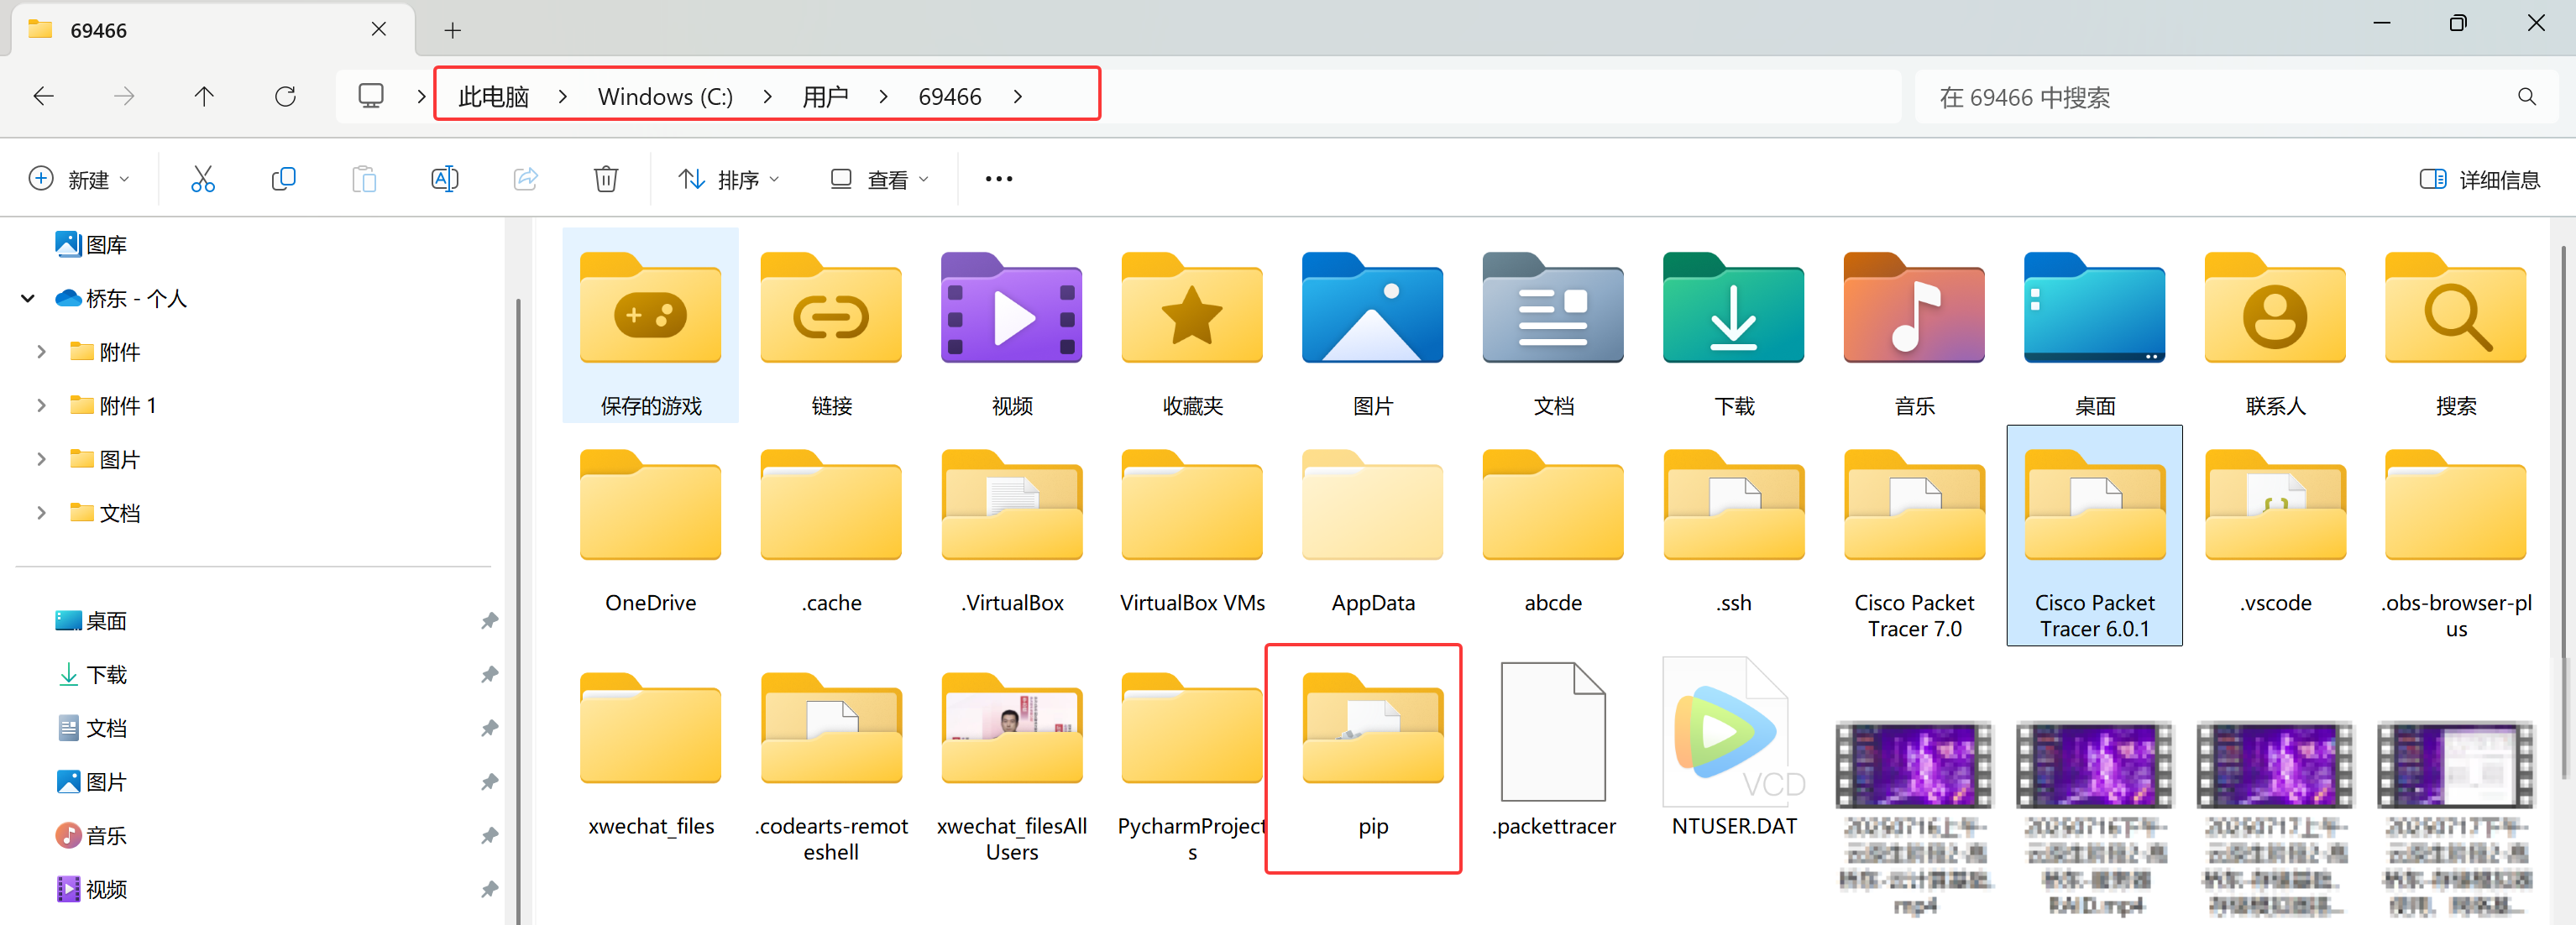Click Windows (C:) in the breadcrumb
Image resolution: width=2576 pixels, height=925 pixels.
[x=665, y=97]
